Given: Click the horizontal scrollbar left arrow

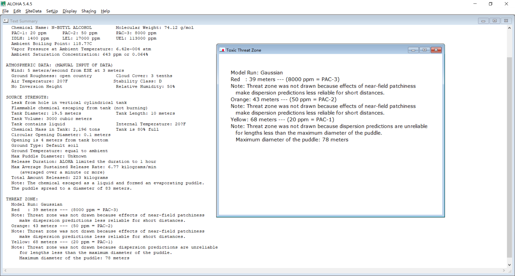Looking at the screenshot, I should 5,271.
